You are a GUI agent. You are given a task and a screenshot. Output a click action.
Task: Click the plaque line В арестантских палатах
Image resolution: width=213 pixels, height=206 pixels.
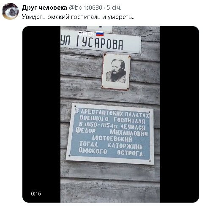coord(112,114)
